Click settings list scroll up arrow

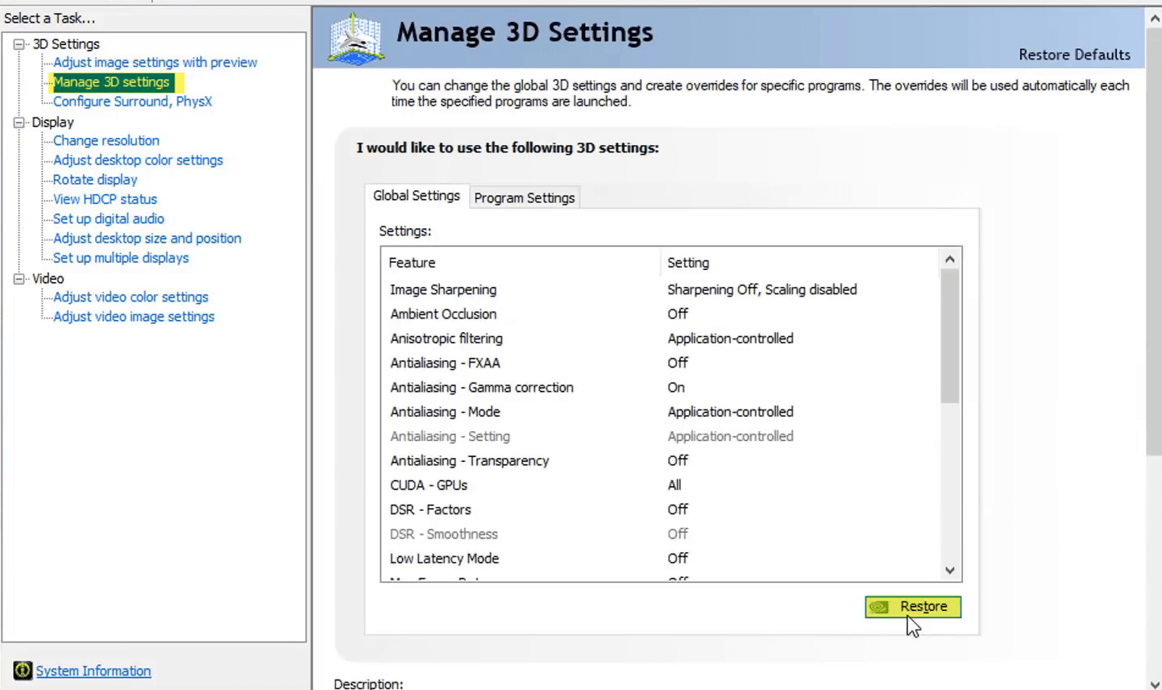tap(950, 259)
